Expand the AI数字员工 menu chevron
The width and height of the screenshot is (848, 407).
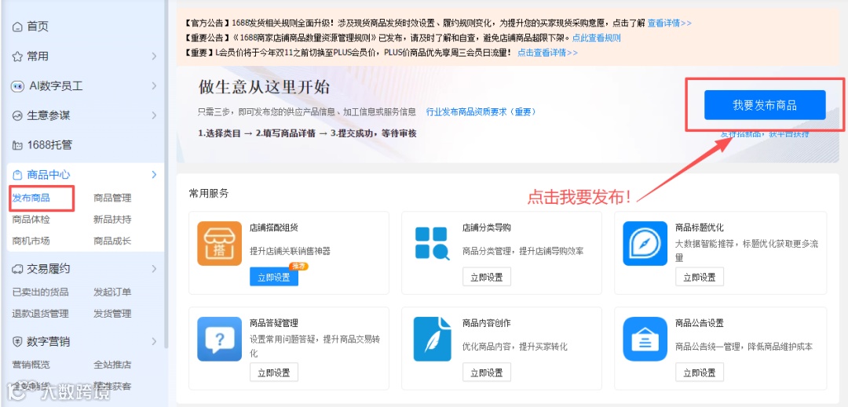154,85
